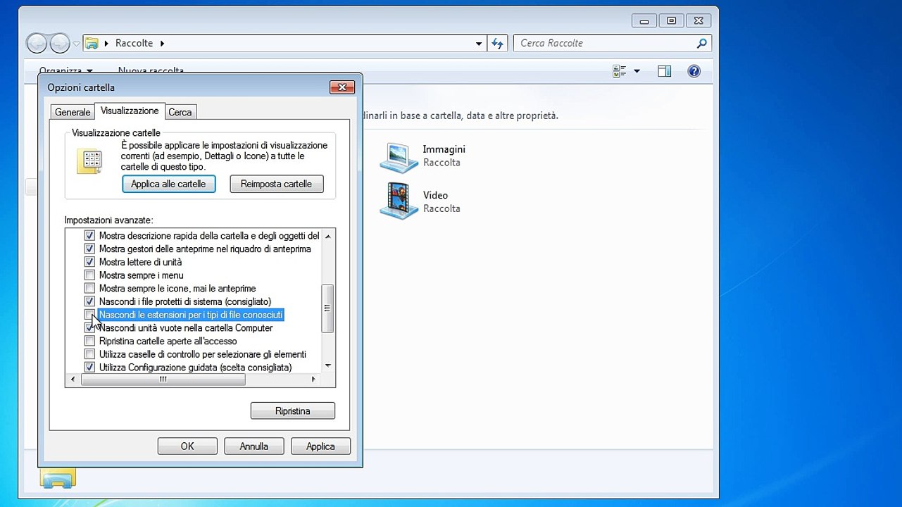Enable Mostra sempre le icone, mai le anteprime

(x=89, y=288)
